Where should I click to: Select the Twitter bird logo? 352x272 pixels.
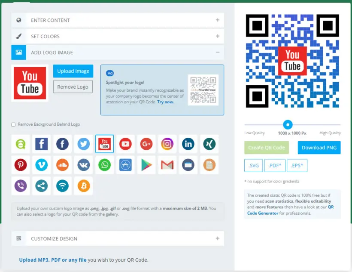coord(84,144)
